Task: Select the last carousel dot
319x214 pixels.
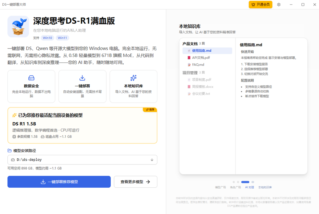Action: pyautogui.click(x=253, y=182)
